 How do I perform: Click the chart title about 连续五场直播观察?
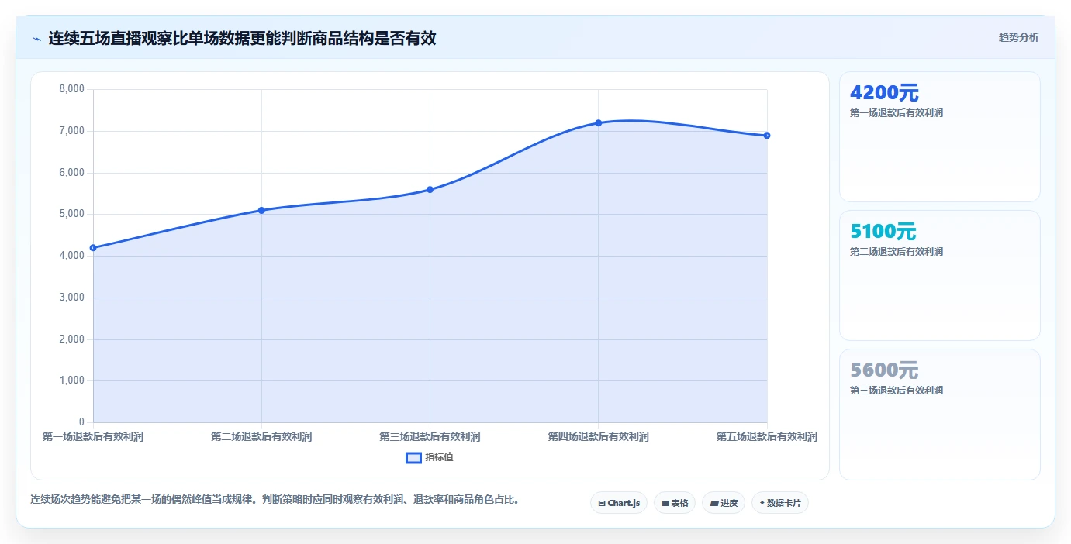click(242, 38)
